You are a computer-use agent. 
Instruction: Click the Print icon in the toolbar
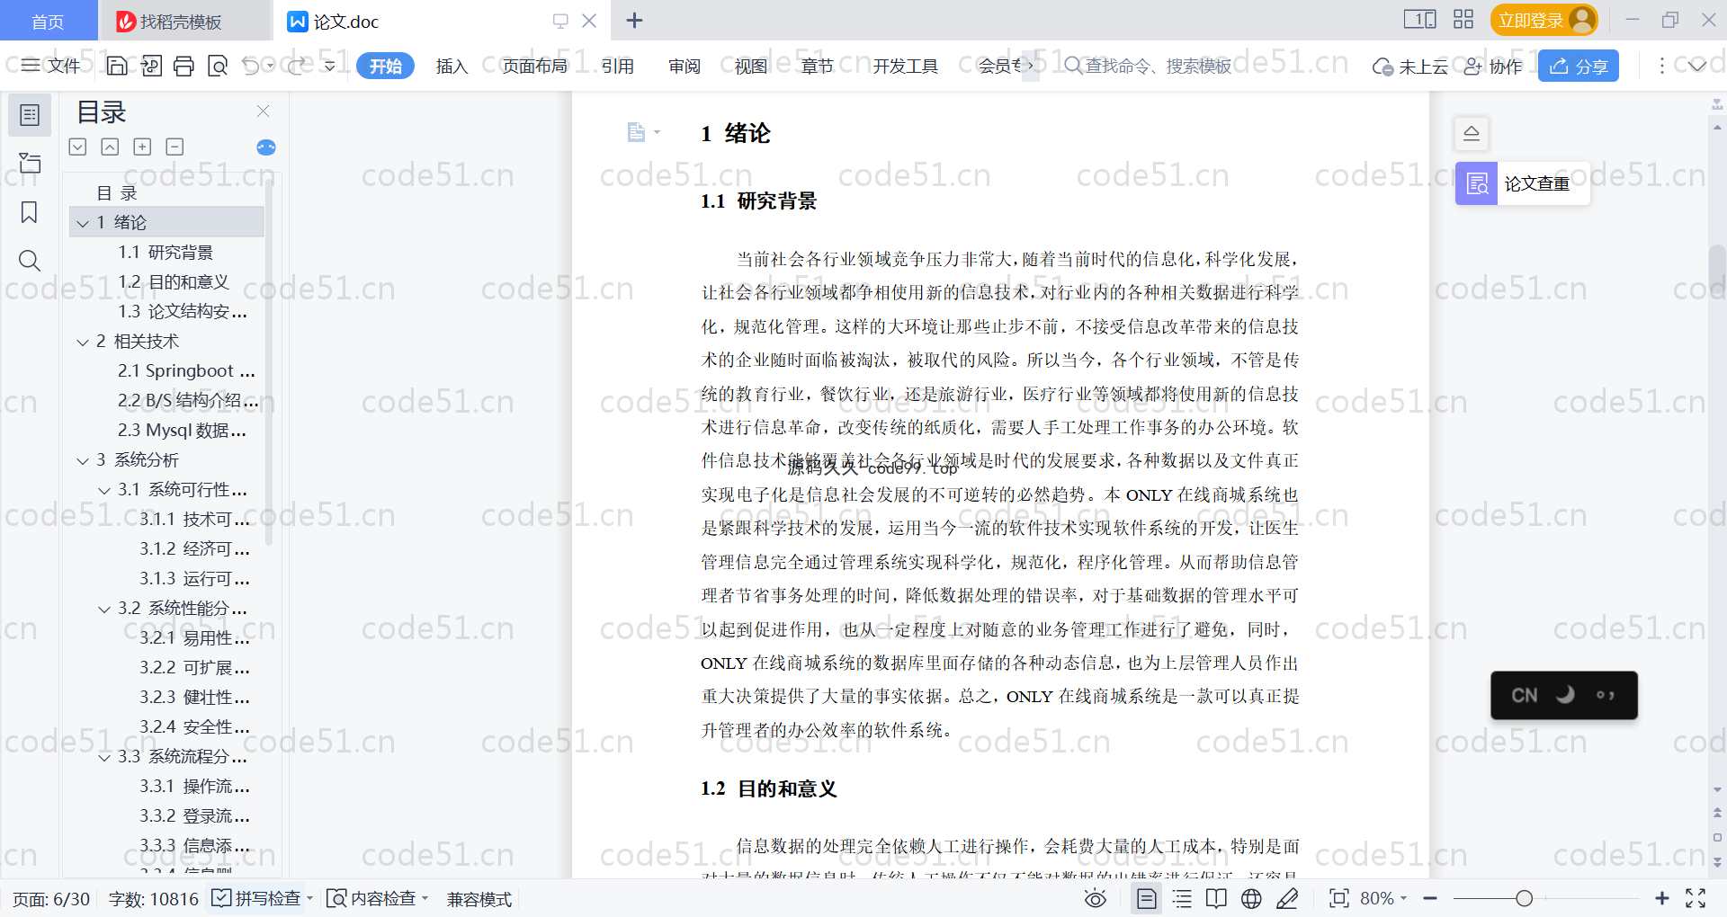[184, 66]
